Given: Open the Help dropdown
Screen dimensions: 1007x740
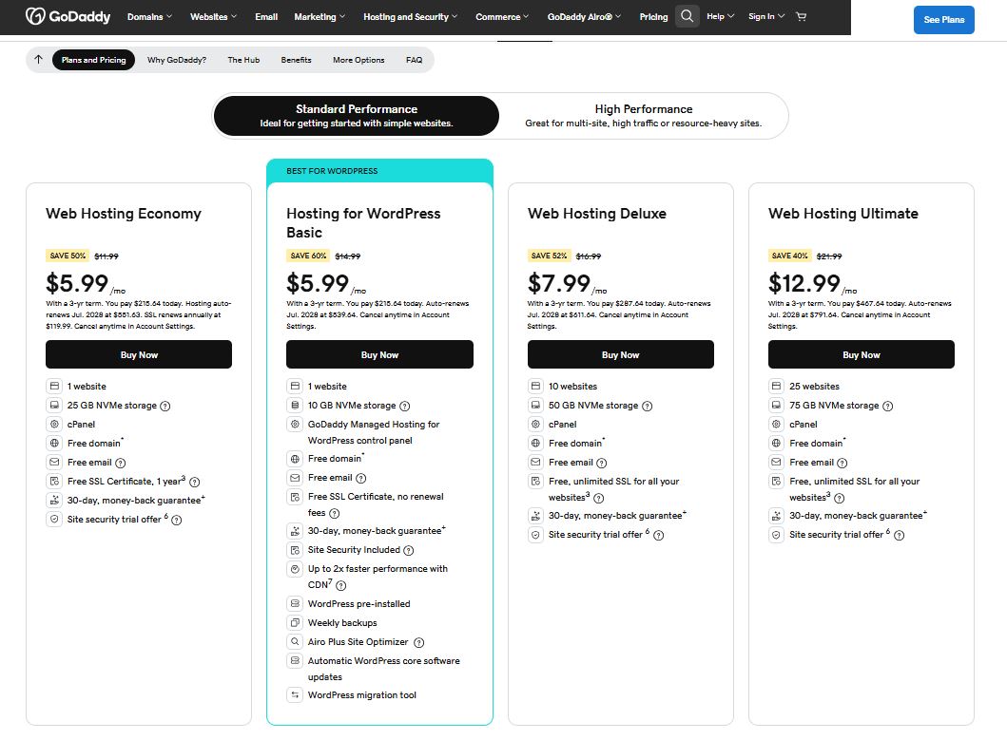Looking at the screenshot, I should pyautogui.click(x=719, y=16).
